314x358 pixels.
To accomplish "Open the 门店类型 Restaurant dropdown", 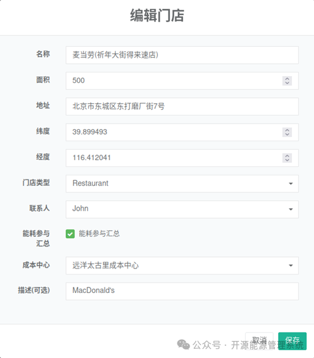I will click(x=182, y=184).
